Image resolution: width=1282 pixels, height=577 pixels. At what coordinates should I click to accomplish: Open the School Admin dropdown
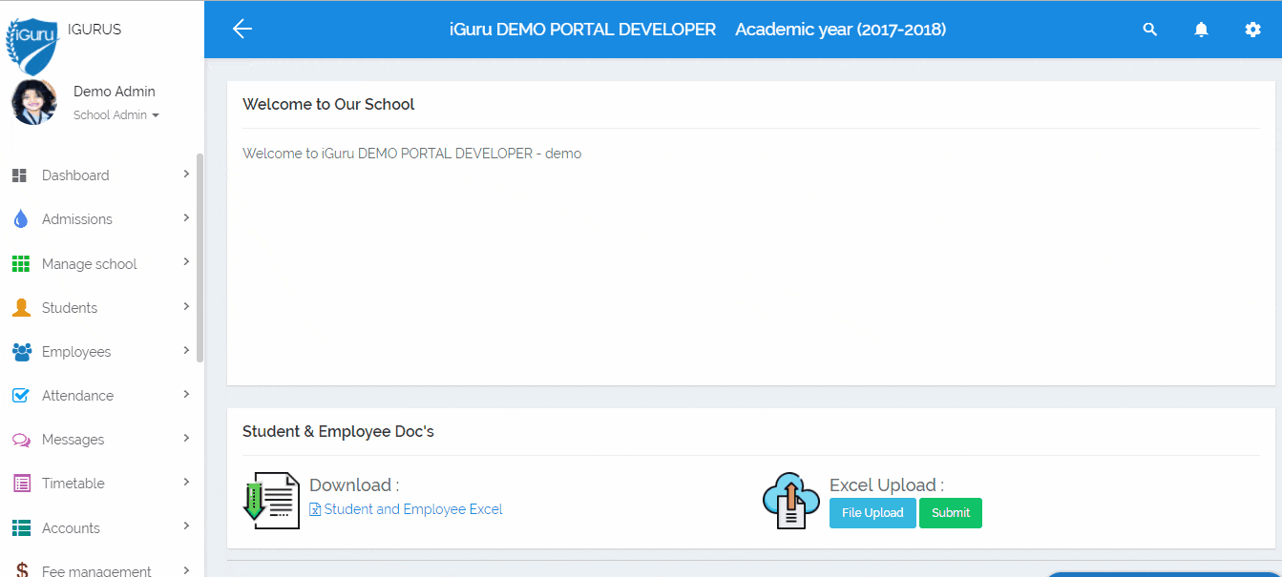click(x=116, y=115)
